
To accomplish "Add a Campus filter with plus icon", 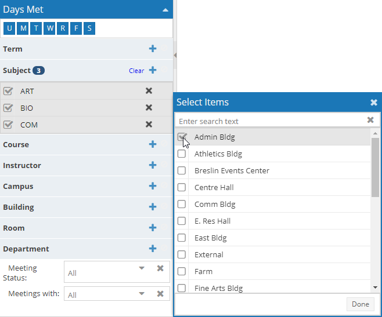I will coord(153,186).
